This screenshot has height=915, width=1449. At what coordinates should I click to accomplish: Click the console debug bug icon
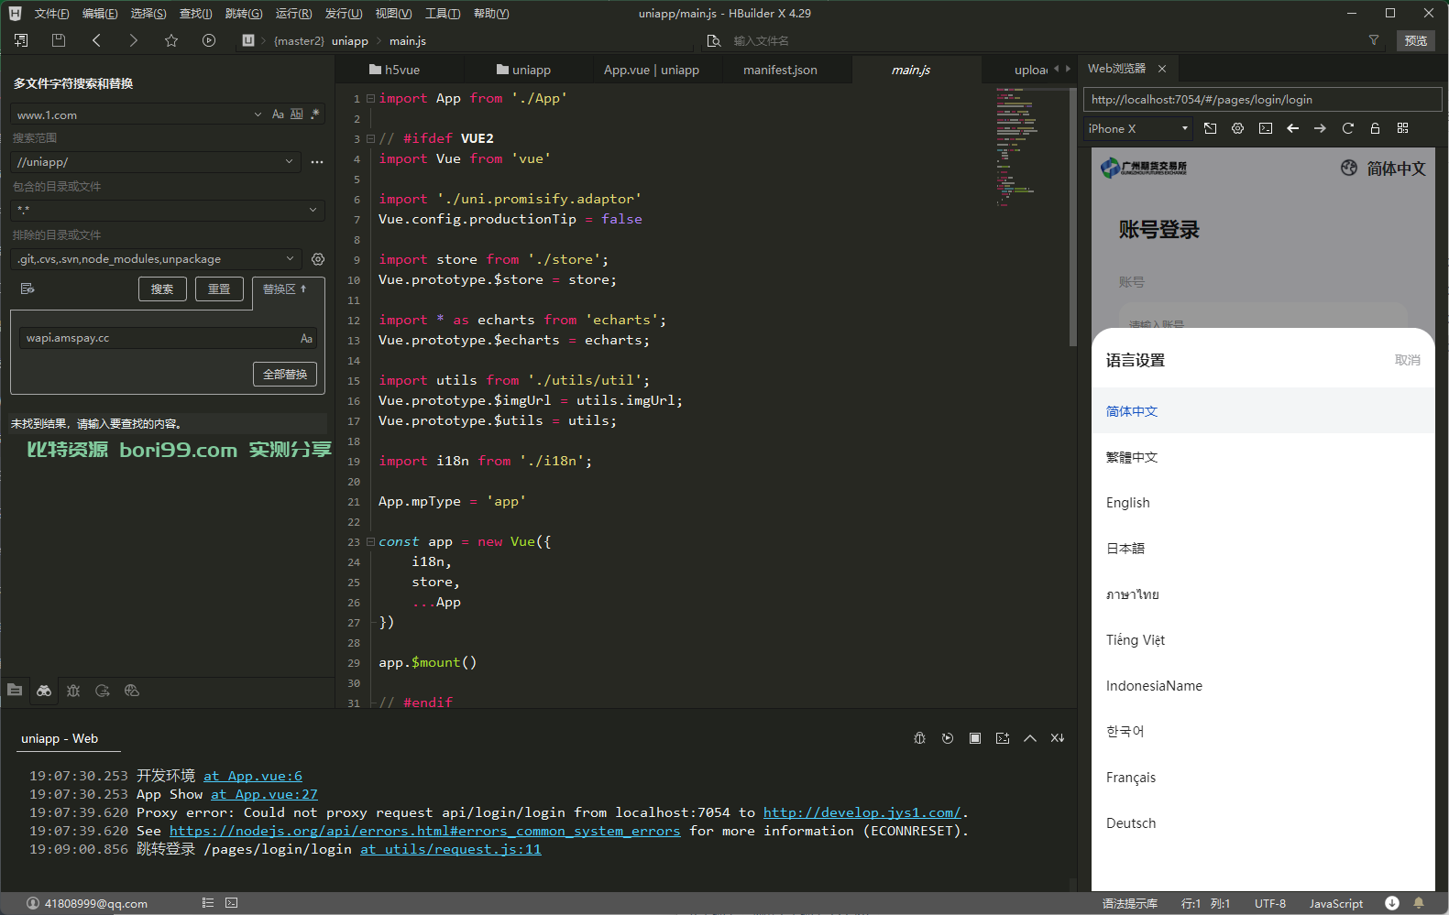pyautogui.click(x=920, y=738)
